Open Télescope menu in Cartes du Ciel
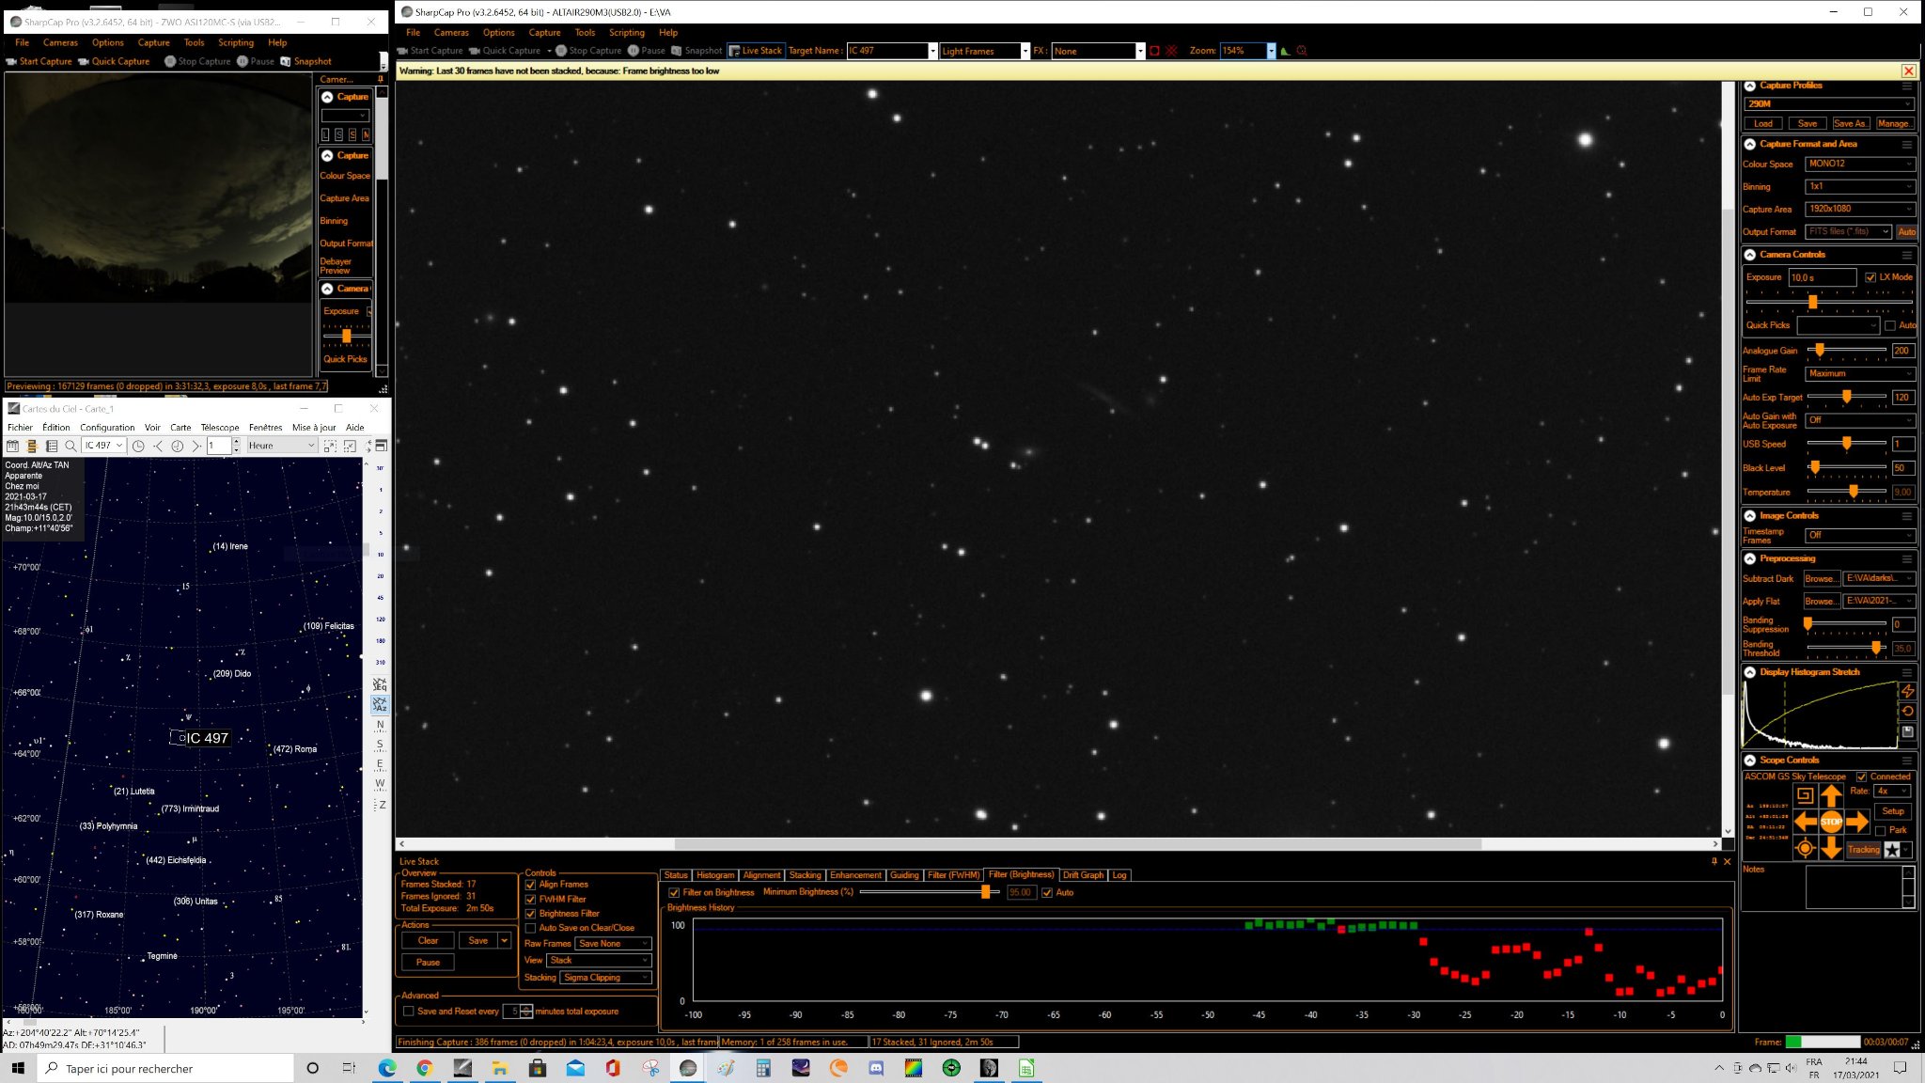The height and width of the screenshot is (1083, 1925). pyautogui.click(x=220, y=427)
